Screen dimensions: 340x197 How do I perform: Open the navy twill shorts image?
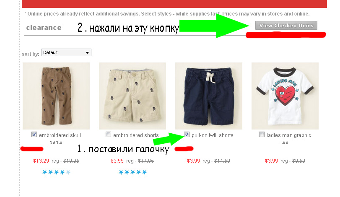[209, 96]
